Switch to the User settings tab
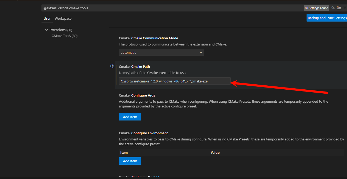The image size is (347, 179). coord(47,19)
